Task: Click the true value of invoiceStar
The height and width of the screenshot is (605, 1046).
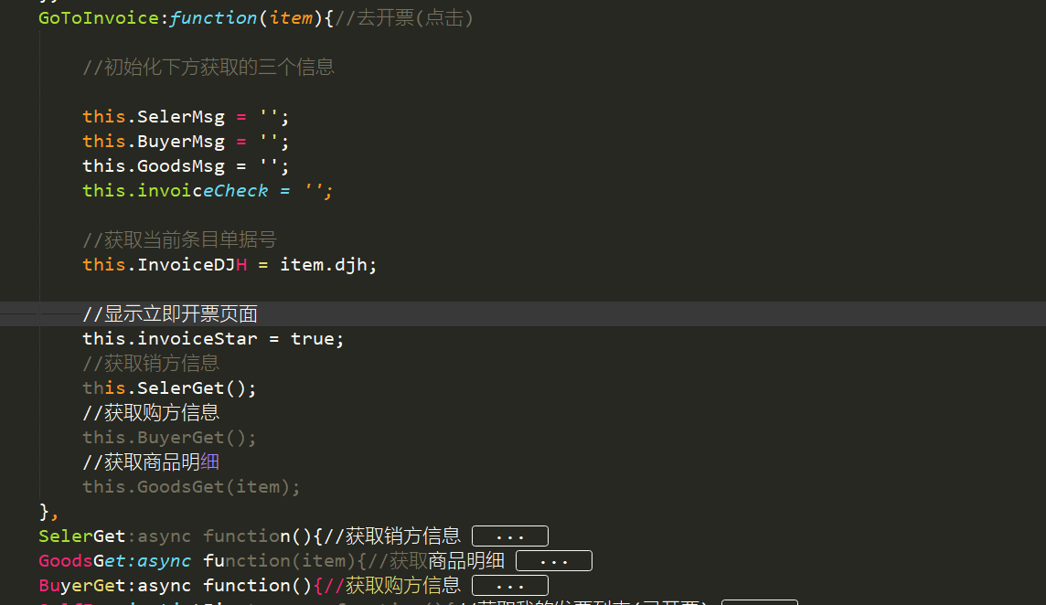Action: (312, 339)
